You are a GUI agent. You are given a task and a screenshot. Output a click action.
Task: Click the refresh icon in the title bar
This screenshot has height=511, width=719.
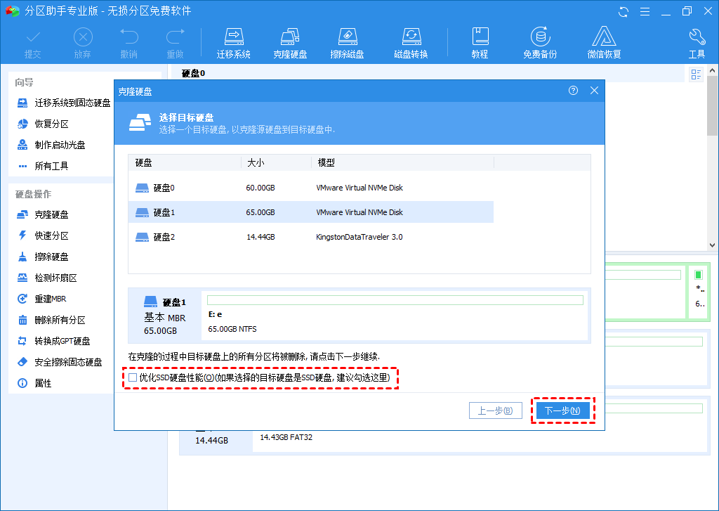pos(624,12)
